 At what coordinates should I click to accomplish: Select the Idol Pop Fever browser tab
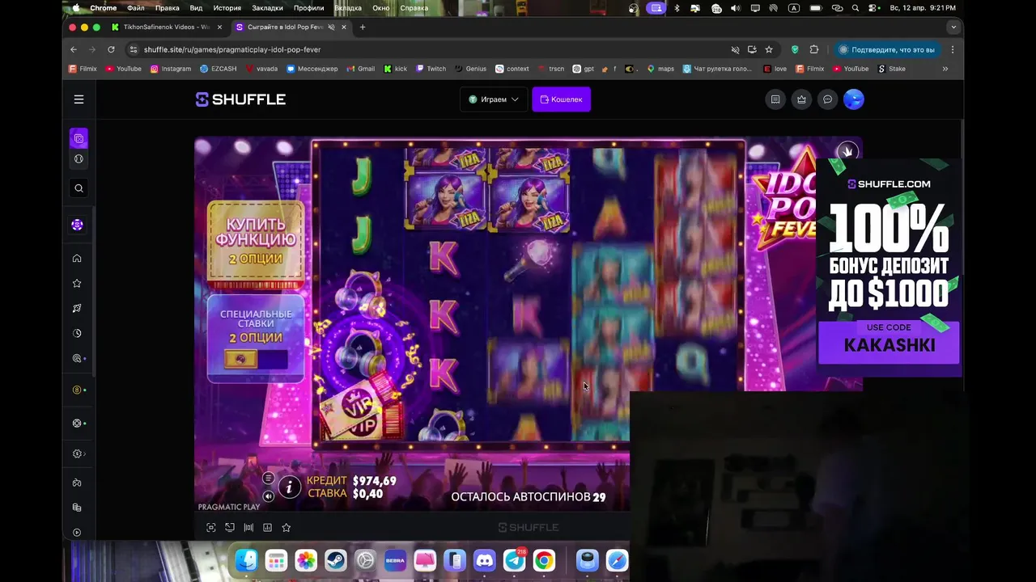(x=291, y=27)
